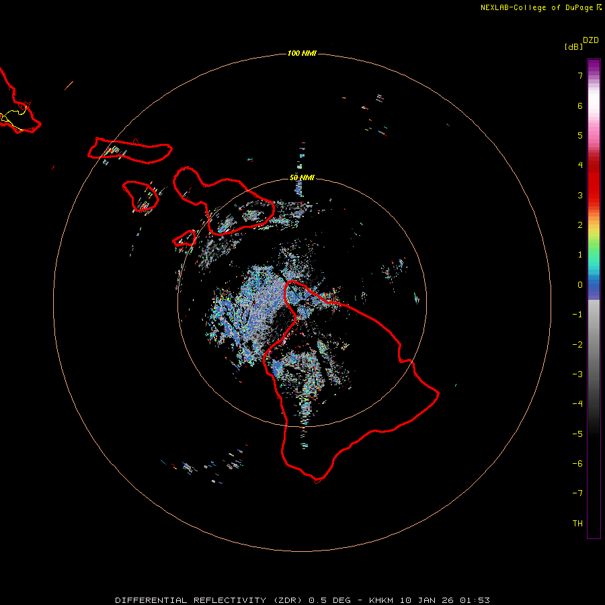Click the DZD color bar title

point(591,40)
